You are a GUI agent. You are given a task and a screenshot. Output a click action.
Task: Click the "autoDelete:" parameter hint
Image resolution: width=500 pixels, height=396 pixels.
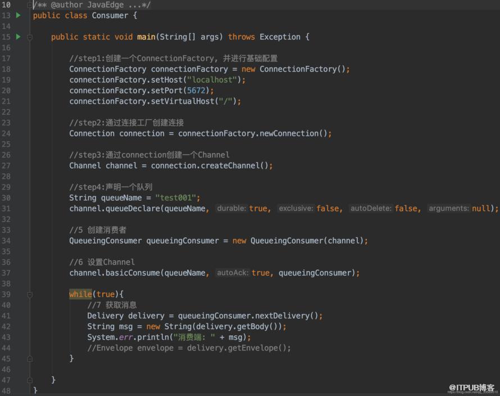(371, 209)
